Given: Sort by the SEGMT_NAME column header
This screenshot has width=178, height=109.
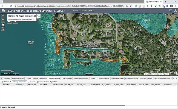Looking at the screenshot, I should 58,85.
